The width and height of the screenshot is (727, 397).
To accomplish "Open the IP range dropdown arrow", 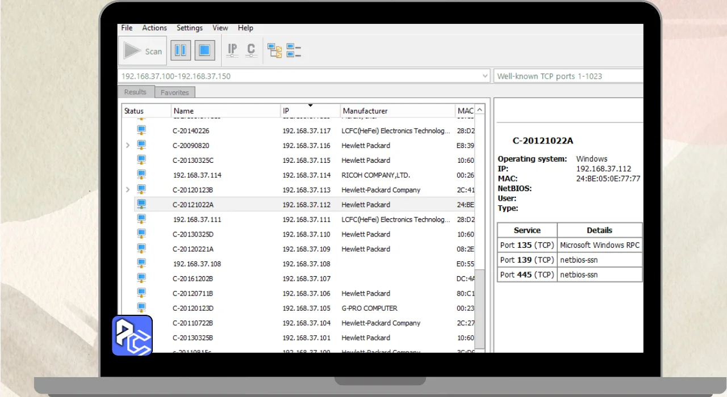I will (484, 76).
